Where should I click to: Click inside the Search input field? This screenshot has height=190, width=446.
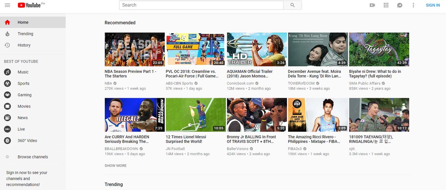(201, 5)
